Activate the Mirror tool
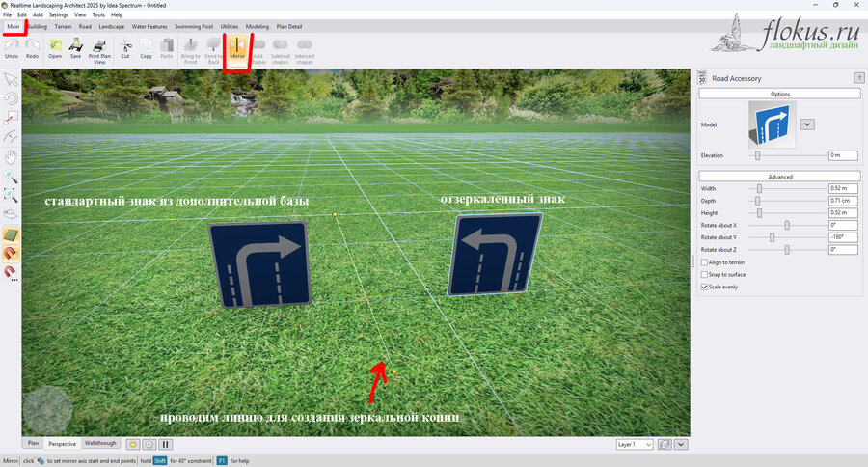Screen dimensions: 868x467 tap(237, 49)
